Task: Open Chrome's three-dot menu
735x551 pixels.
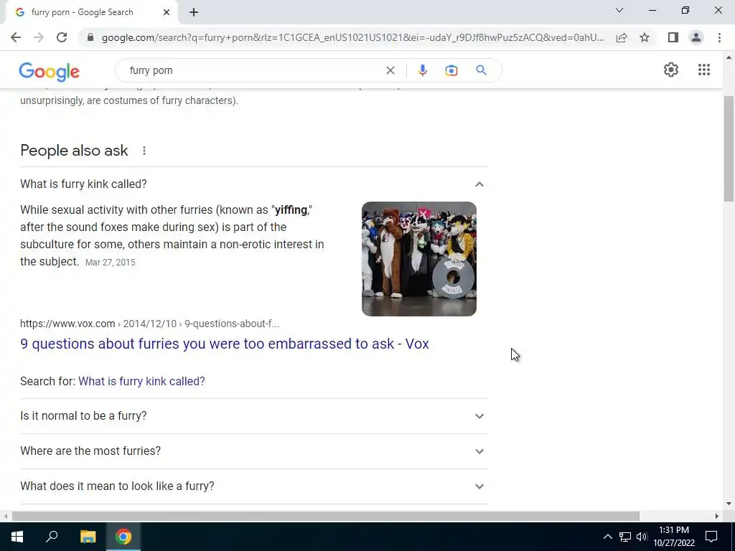Action: click(719, 37)
